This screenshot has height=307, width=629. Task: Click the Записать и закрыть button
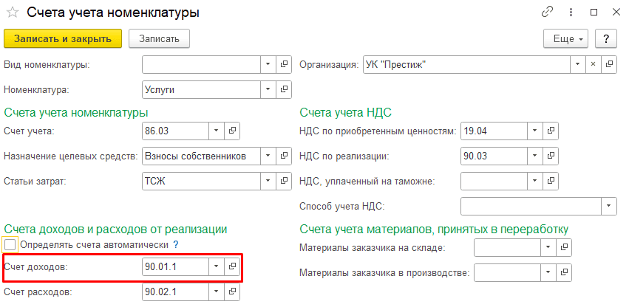tap(63, 38)
